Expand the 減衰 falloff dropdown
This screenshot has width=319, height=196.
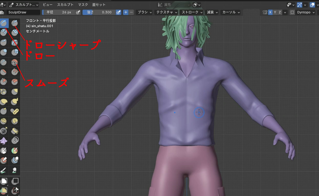point(212,12)
